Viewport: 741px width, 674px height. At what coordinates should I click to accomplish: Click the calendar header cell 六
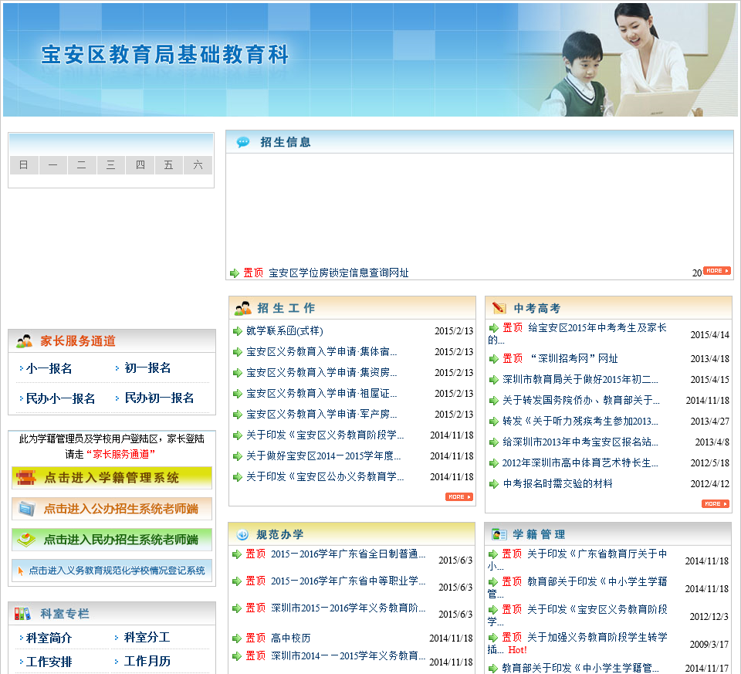pos(198,165)
